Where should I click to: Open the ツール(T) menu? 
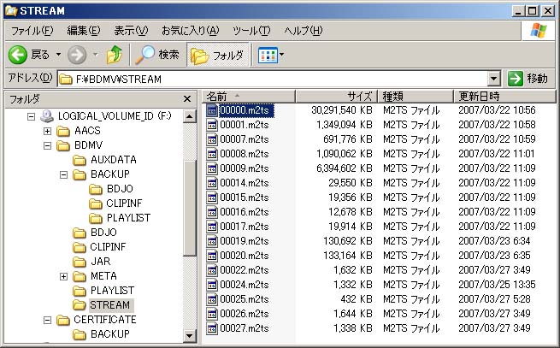pos(251,31)
